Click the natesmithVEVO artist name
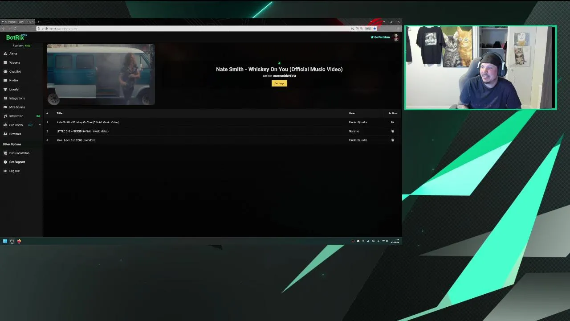570x321 pixels. click(x=285, y=76)
